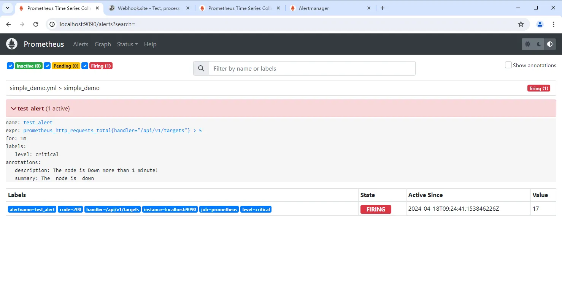The width and height of the screenshot is (562, 306).
Task: Click the Inactive (0) green badge
Action: pyautogui.click(x=29, y=66)
